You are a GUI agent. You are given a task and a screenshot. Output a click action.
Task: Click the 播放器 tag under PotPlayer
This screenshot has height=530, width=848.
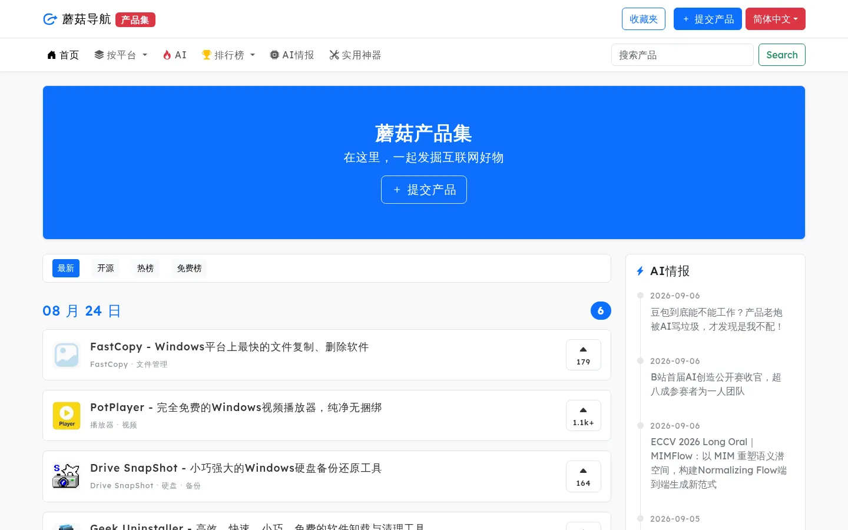pyautogui.click(x=102, y=425)
